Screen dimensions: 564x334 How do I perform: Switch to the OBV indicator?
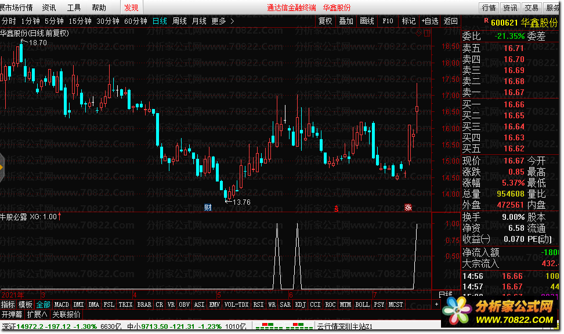[184, 304]
